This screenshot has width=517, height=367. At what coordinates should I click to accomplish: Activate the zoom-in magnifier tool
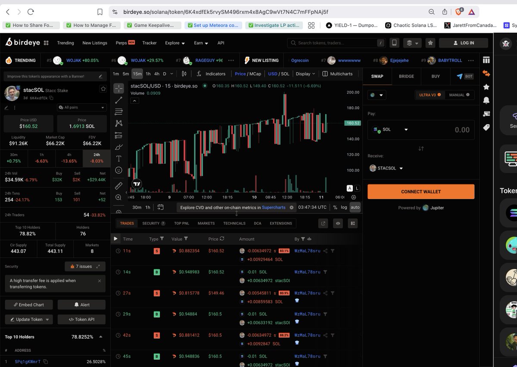(x=119, y=197)
